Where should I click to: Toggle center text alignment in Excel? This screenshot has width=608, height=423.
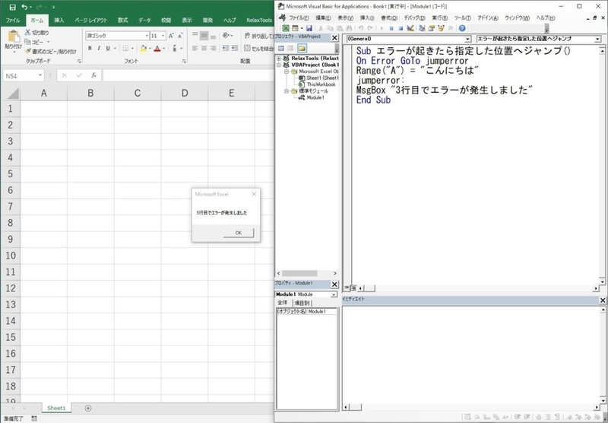(x=204, y=49)
